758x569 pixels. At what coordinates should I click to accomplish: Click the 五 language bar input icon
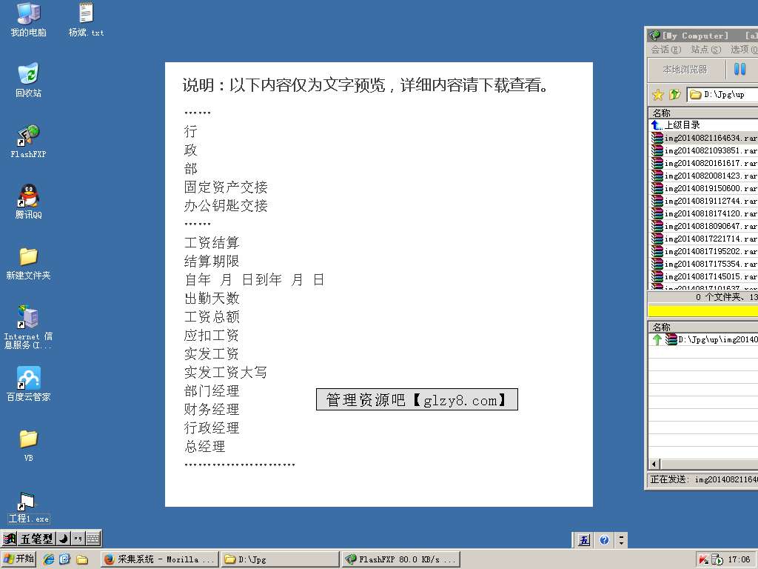click(x=585, y=539)
